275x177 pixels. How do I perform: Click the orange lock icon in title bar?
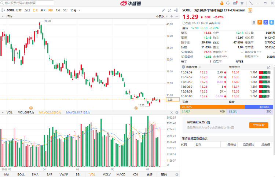pyautogui.click(x=222, y=3)
